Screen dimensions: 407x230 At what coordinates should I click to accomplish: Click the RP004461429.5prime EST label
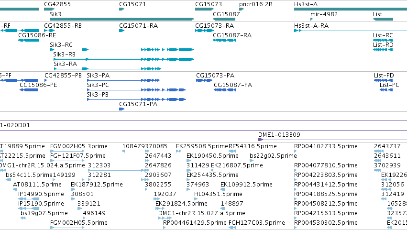pyautogui.click(x=195, y=223)
